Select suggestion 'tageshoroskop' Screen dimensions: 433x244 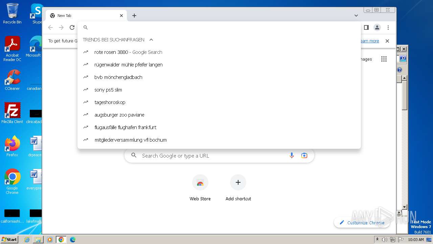pos(219,102)
